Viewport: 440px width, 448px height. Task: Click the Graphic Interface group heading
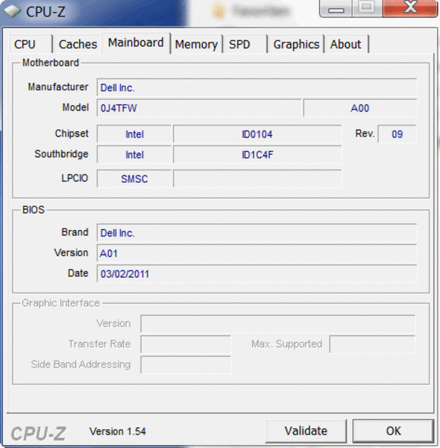point(60,303)
